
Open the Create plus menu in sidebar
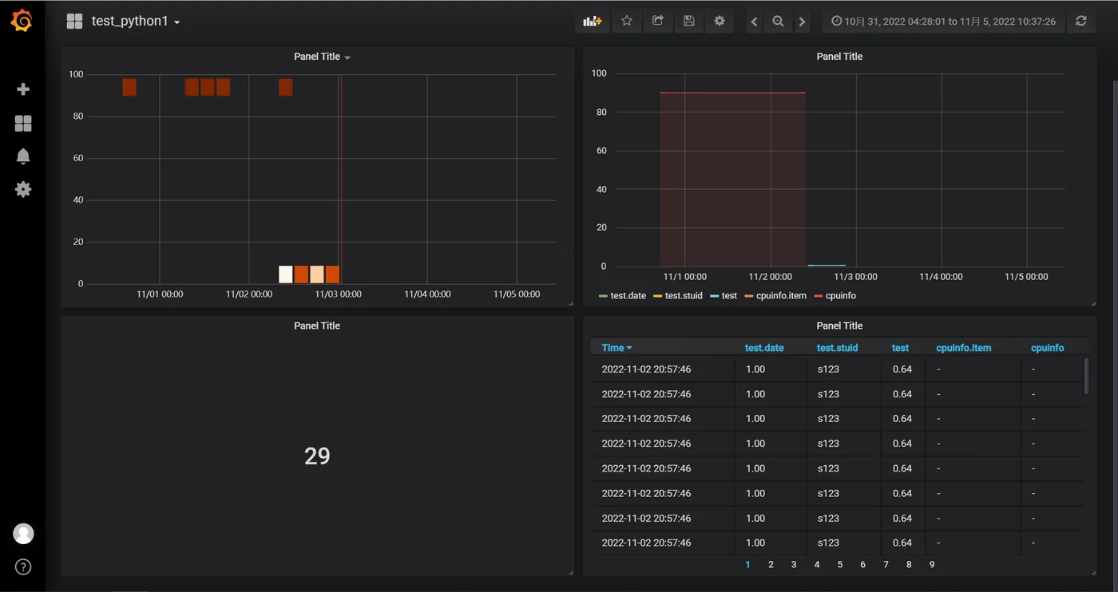click(x=23, y=89)
